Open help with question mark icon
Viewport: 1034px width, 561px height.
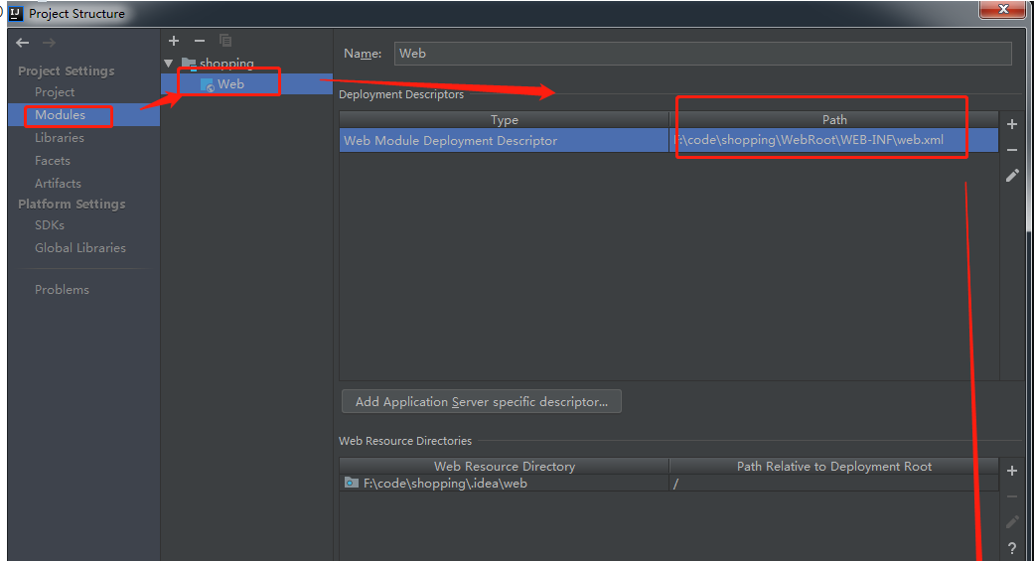point(1012,548)
